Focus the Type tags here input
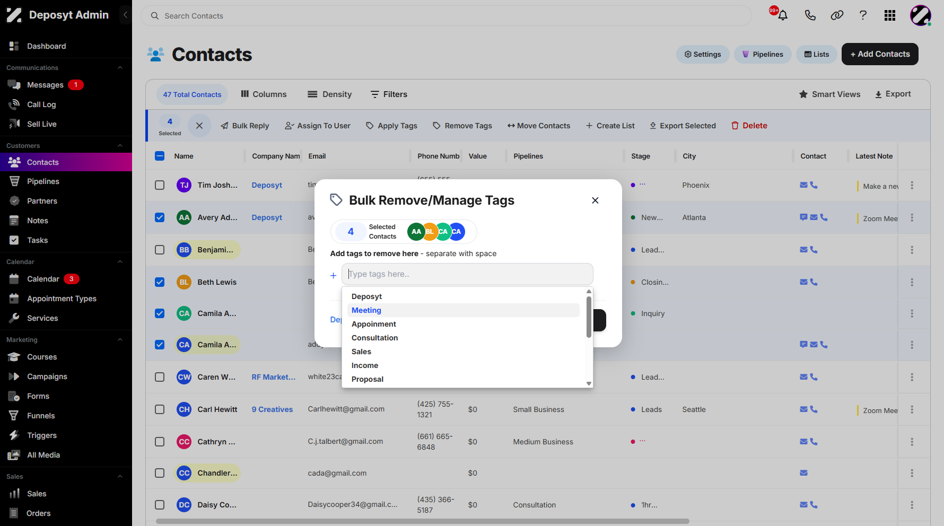The height and width of the screenshot is (526, 944). coord(467,274)
